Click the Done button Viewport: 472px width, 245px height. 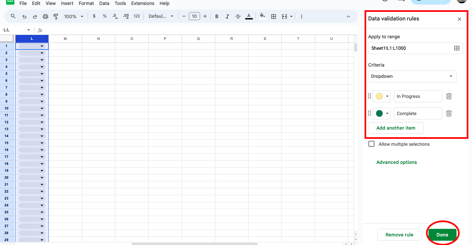point(442,234)
